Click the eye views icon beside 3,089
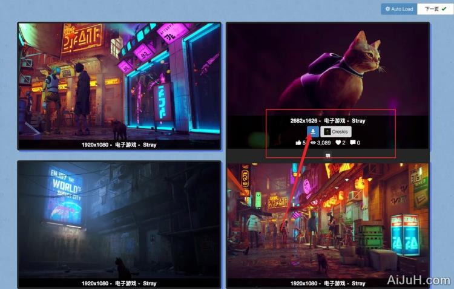The height and width of the screenshot is (289, 454). pyautogui.click(x=314, y=143)
